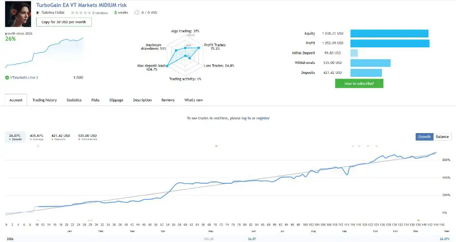Click the star rating icons next to reviews
Image resolution: width=456 pixels, height=242 pixels.
coord(81,13)
